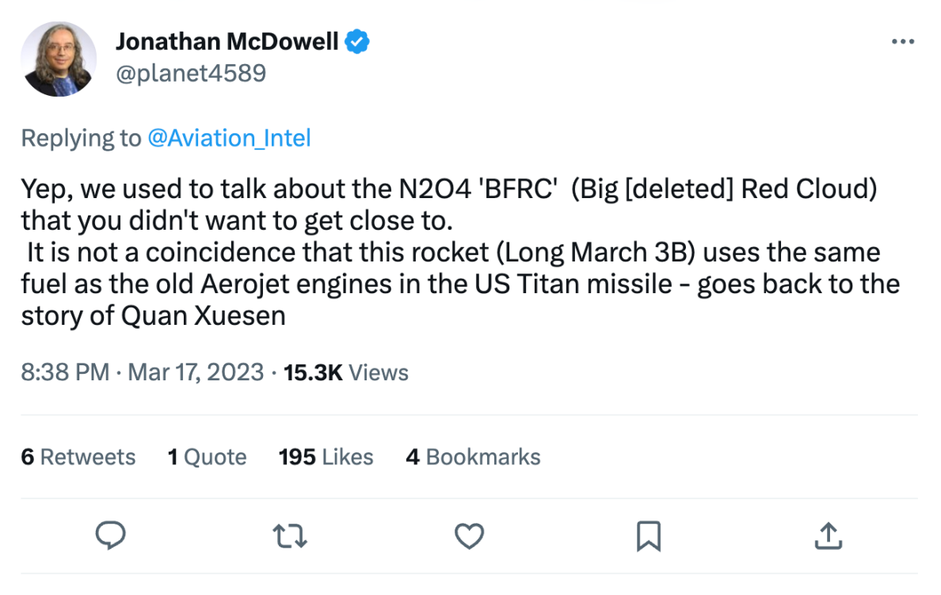View the 15.3K Views count

(345, 372)
